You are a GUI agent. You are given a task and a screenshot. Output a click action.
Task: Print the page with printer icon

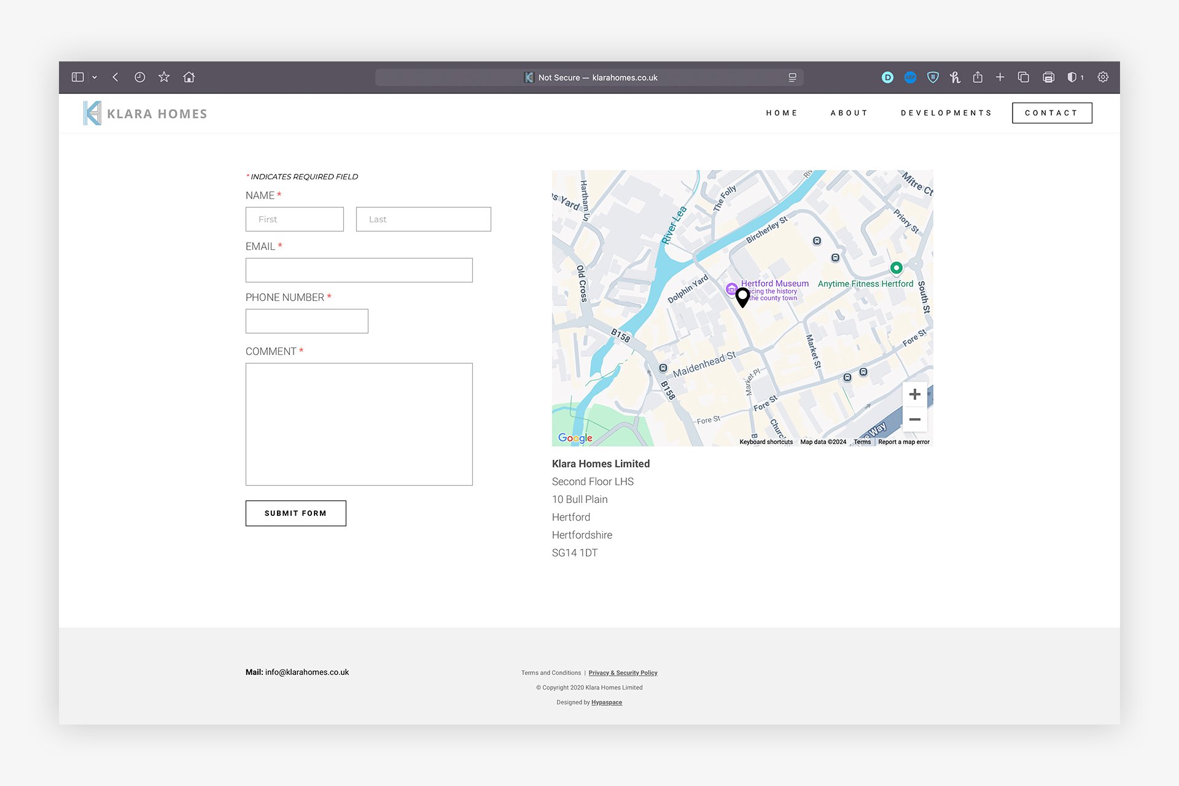coord(1048,77)
